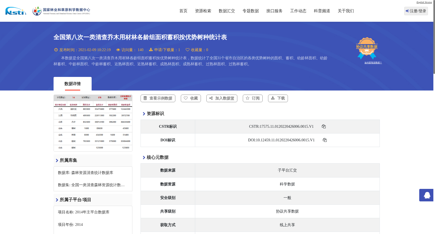Screen dimensions: 435x234
Task: Open 工作动态 menu item
Action: pyautogui.click(x=298, y=11)
